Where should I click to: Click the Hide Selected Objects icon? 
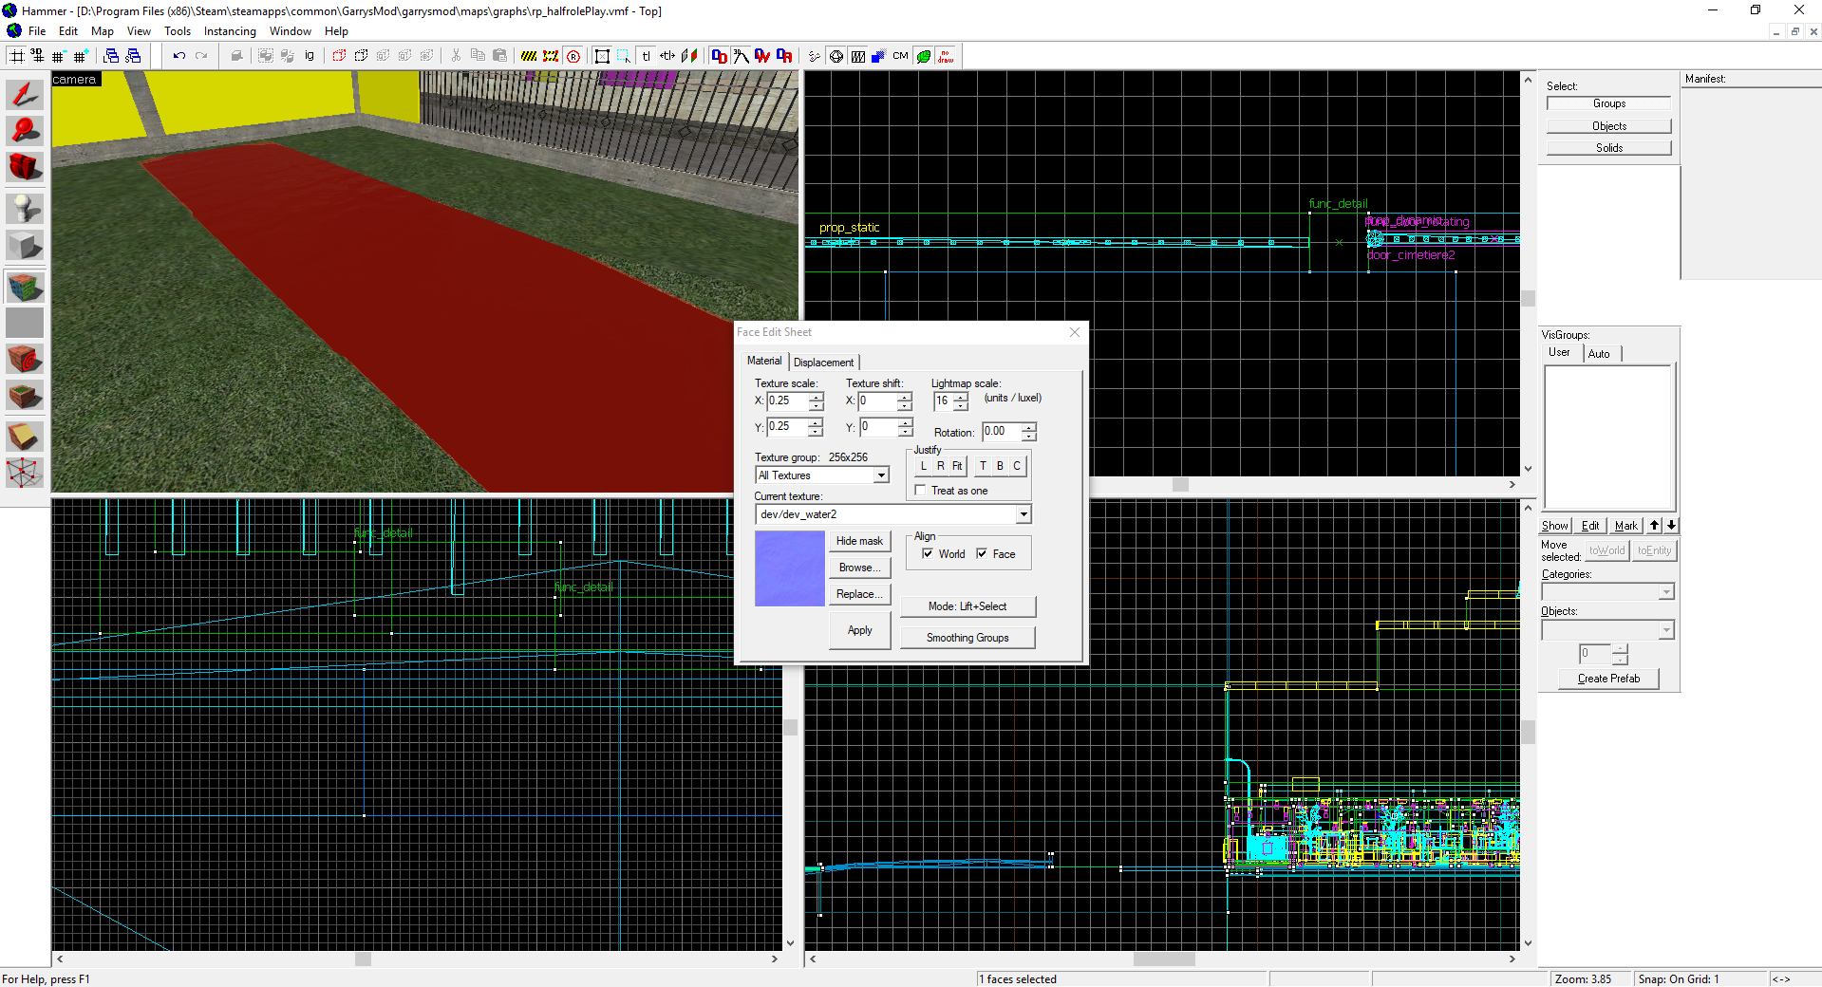[x=339, y=56]
